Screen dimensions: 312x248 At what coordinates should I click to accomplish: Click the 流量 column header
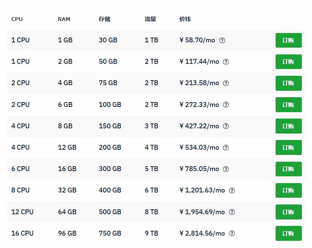150,19
